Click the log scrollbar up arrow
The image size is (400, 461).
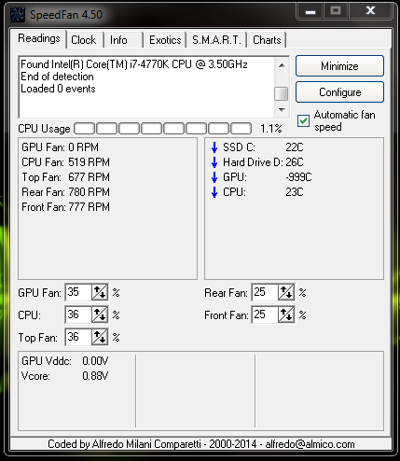[x=282, y=65]
